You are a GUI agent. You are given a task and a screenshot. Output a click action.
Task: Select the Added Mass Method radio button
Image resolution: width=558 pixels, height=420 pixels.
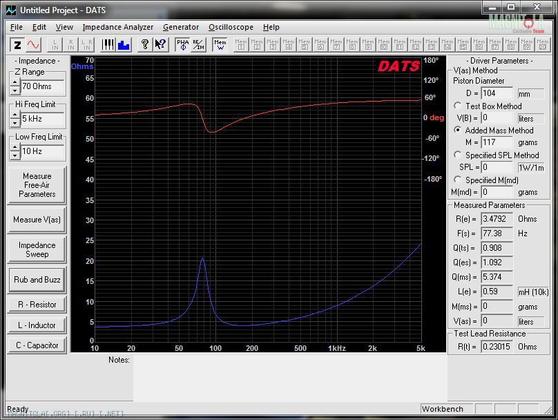pyautogui.click(x=457, y=130)
